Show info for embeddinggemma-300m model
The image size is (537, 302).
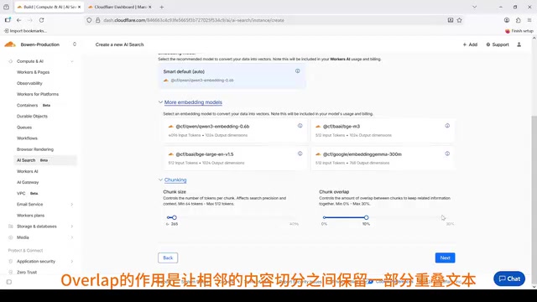447,154
